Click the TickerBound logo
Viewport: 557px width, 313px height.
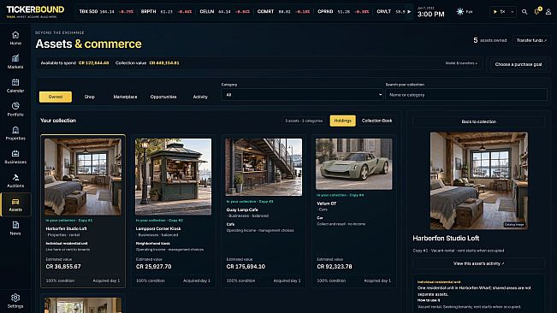click(x=35, y=11)
